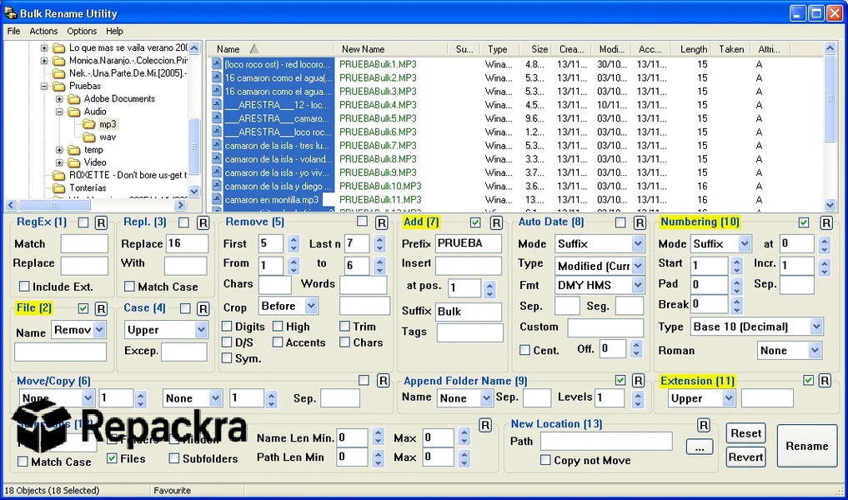The width and height of the screenshot is (848, 500).
Task: Click the wav folder icon in the tree
Action: coord(89,137)
